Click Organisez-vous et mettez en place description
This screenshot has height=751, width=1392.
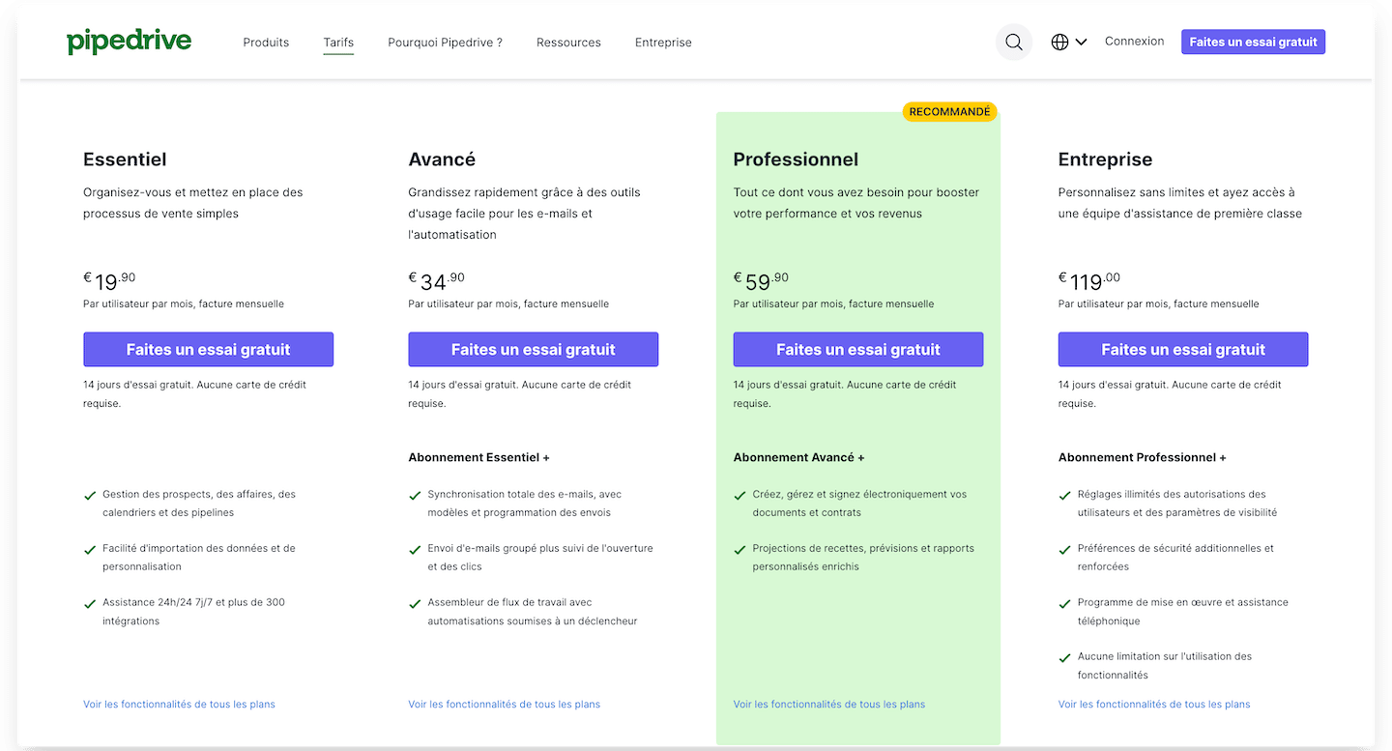(x=193, y=203)
